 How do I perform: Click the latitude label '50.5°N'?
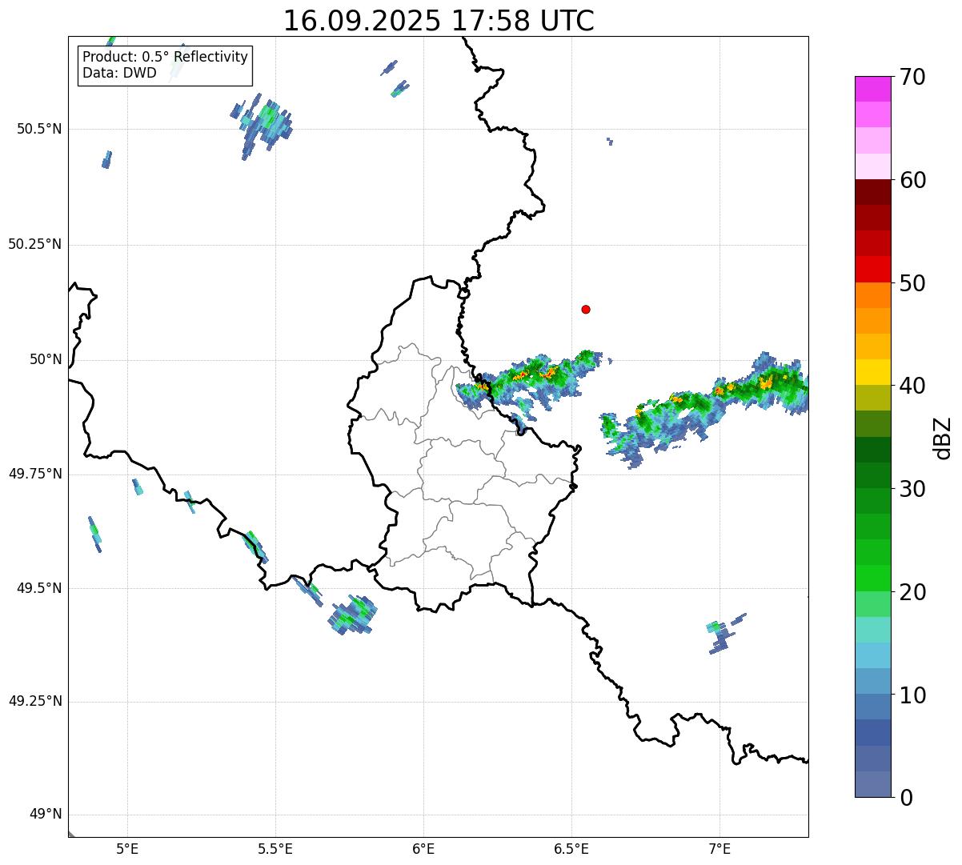[x=38, y=130]
